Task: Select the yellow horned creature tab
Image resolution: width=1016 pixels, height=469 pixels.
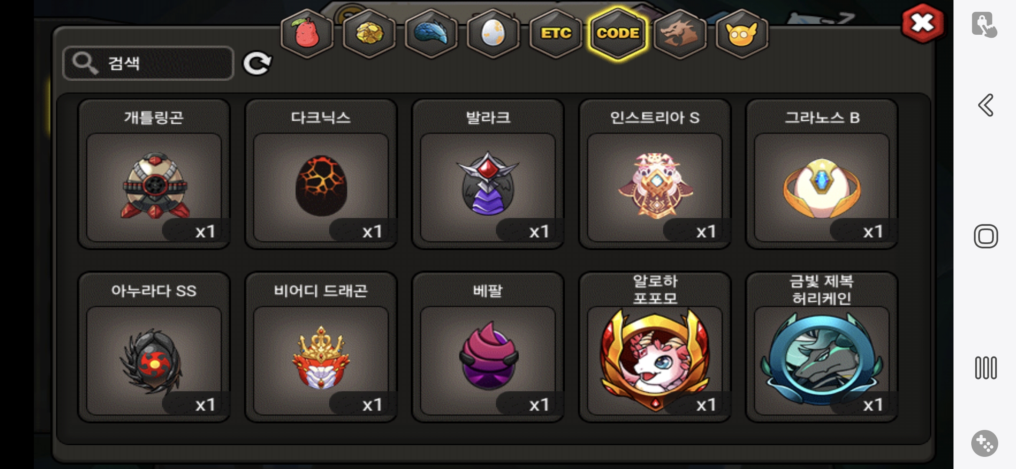Action: coord(742,33)
